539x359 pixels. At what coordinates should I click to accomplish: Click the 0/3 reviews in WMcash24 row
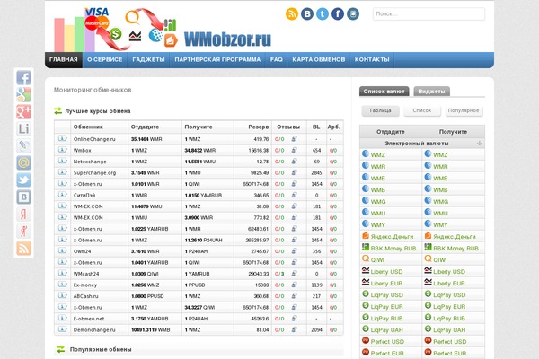pos(279,274)
